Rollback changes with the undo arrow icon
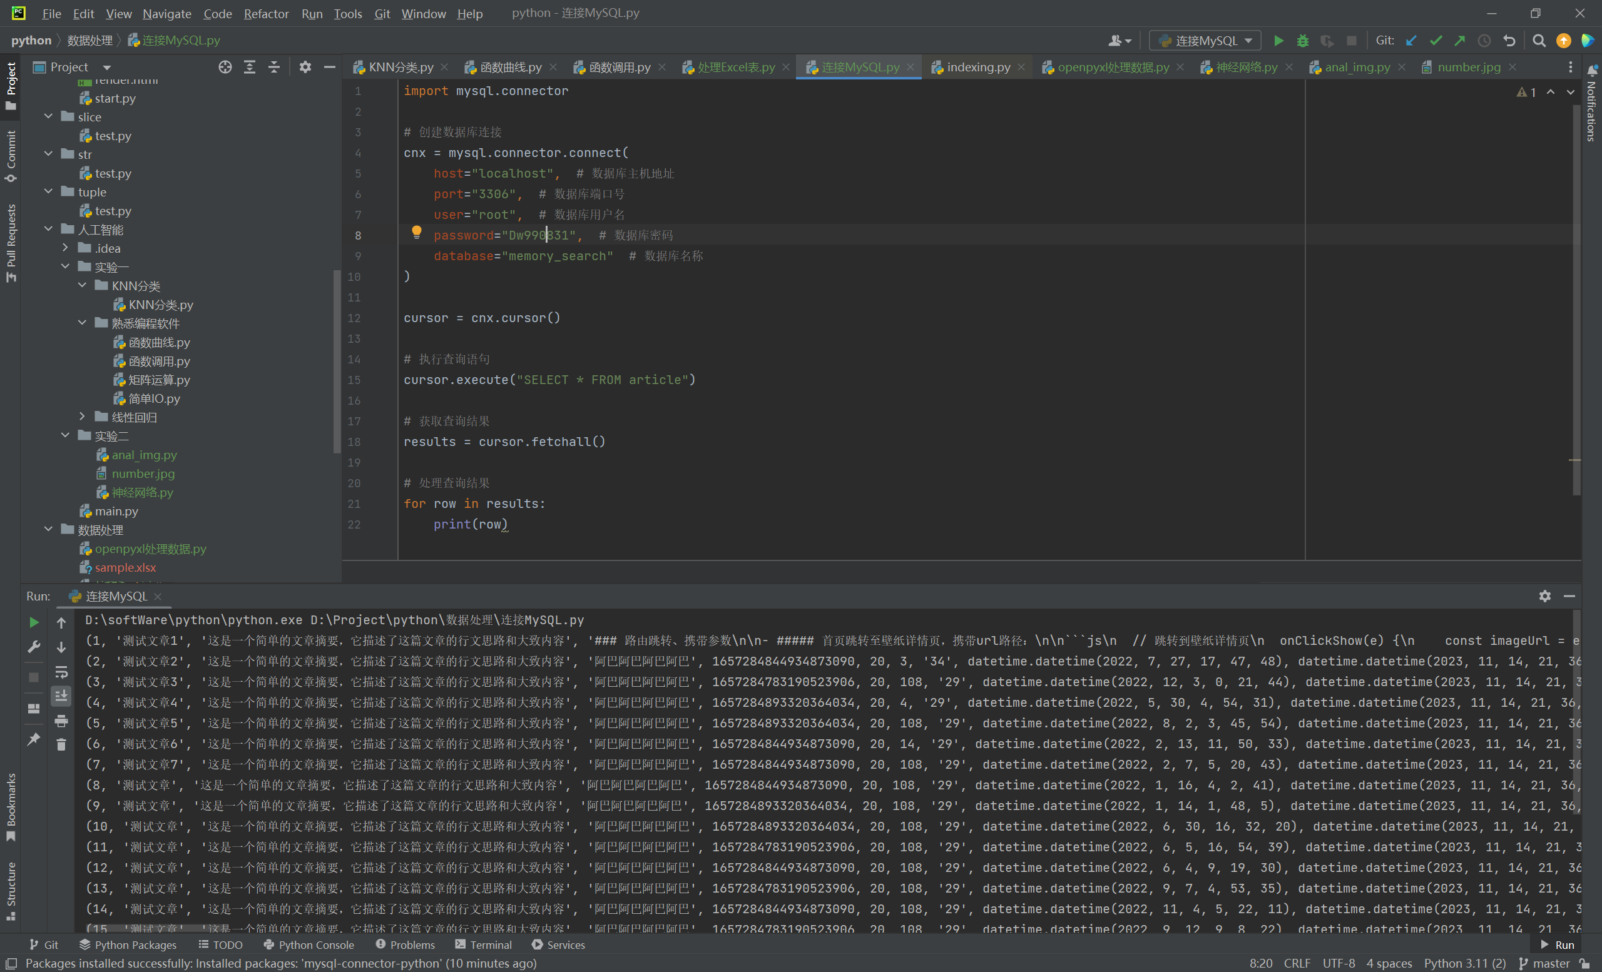 click(1509, 41)
